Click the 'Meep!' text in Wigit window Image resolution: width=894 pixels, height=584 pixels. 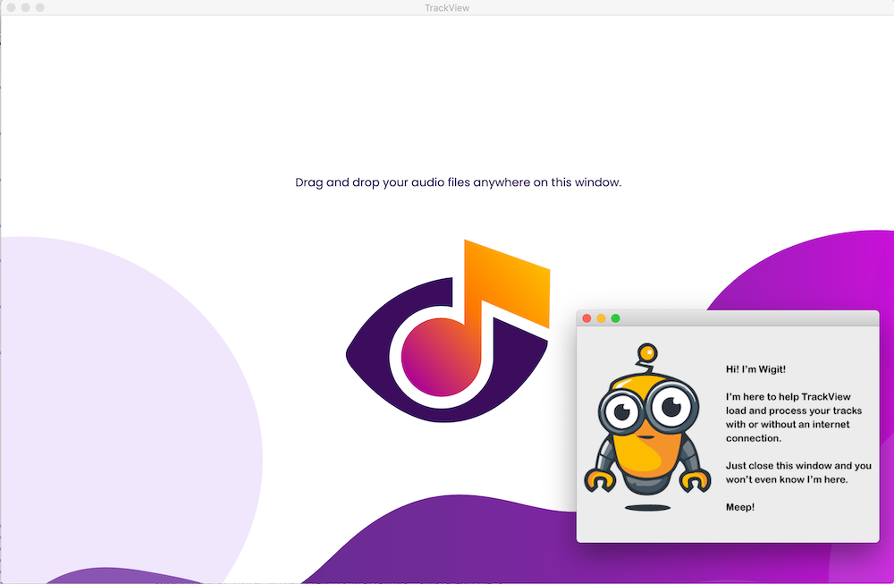[740, 507]
